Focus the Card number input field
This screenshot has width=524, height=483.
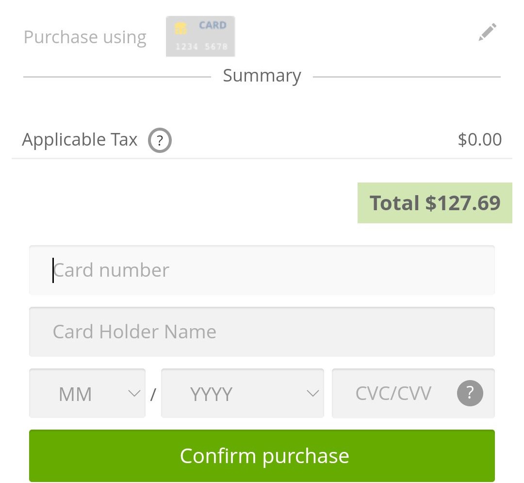pyautogui.click(x=262, y=270)
